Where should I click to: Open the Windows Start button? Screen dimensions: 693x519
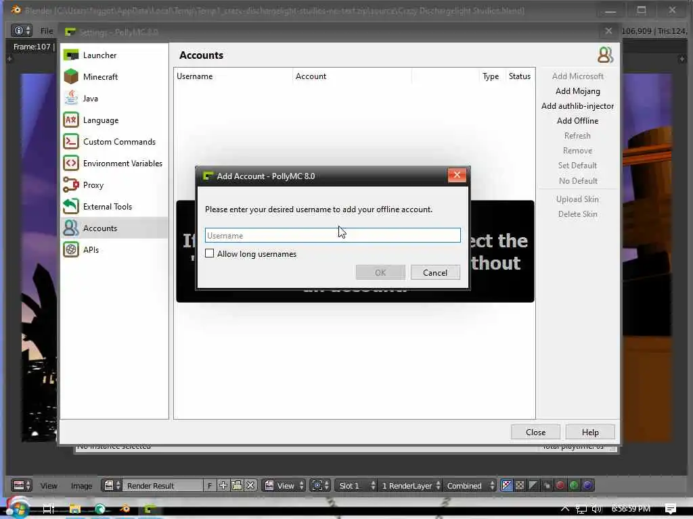click(18, 509)
